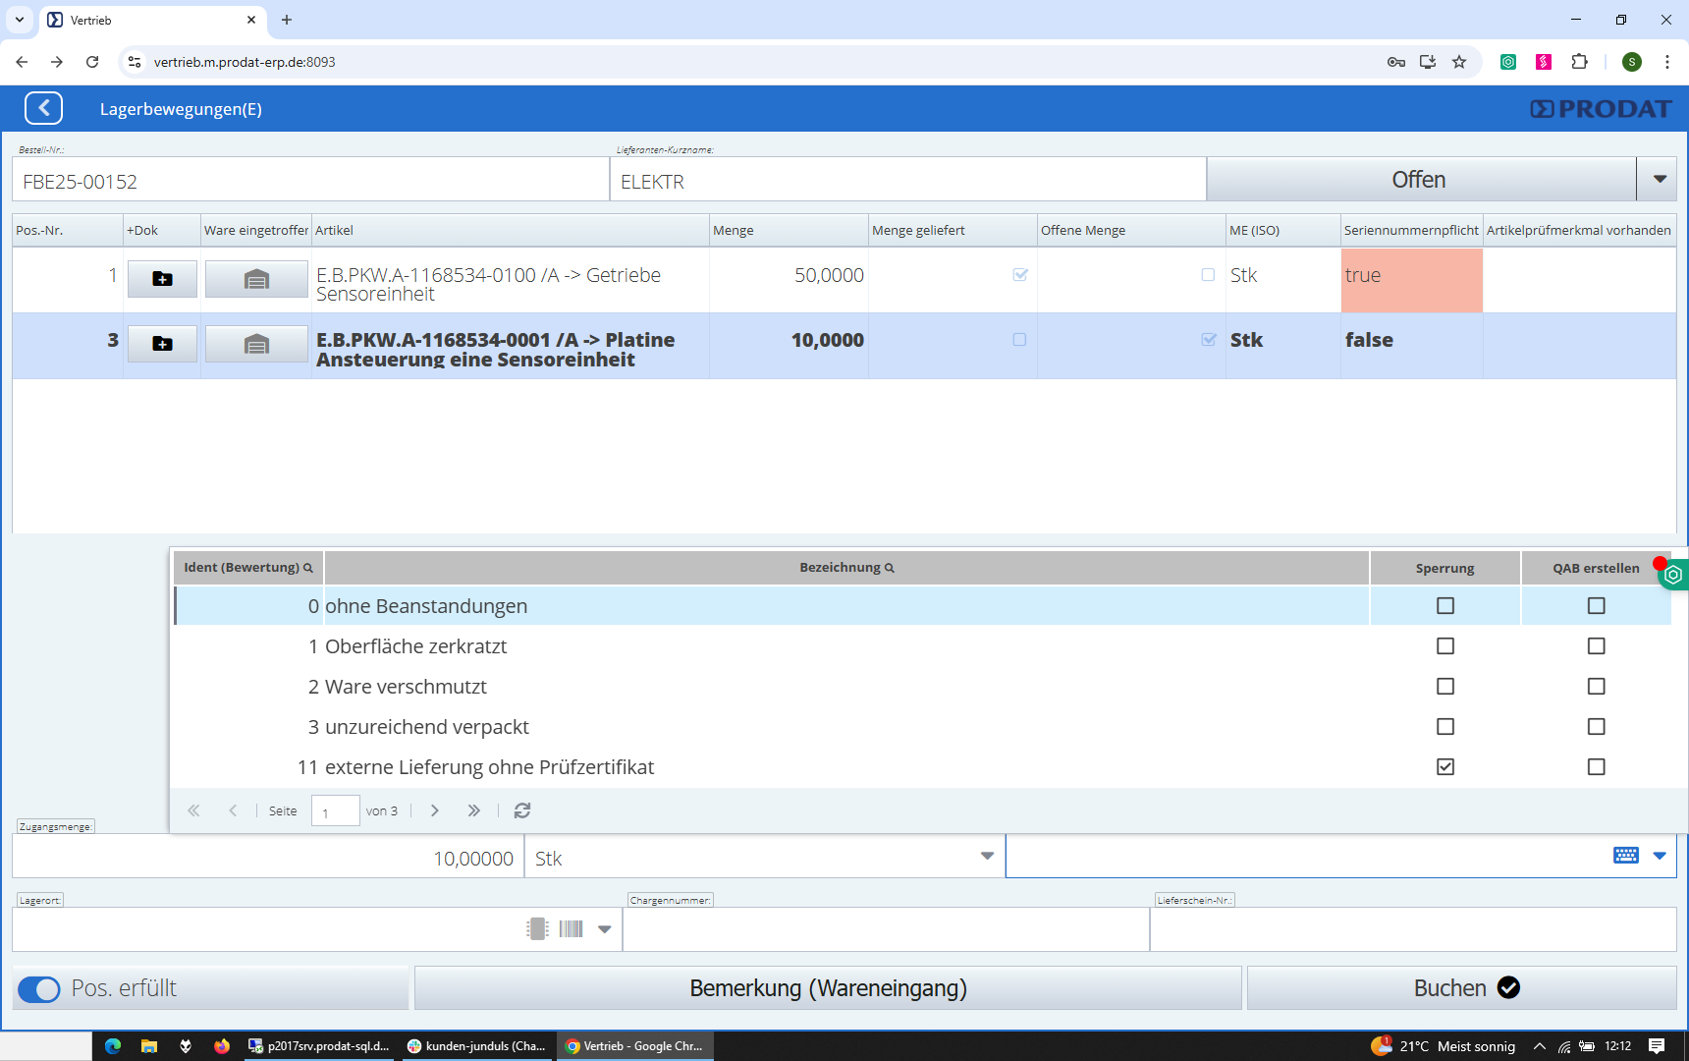Image resolution: width=1689 pixels, height=1061 pixels.
Task: Open the Stk unit dropdown
Action: point(987,857)
